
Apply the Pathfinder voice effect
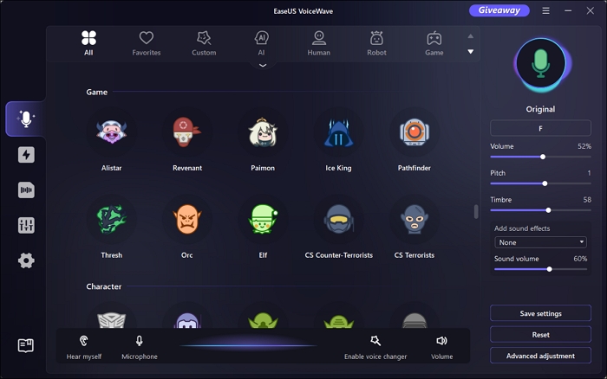point(414,133)
